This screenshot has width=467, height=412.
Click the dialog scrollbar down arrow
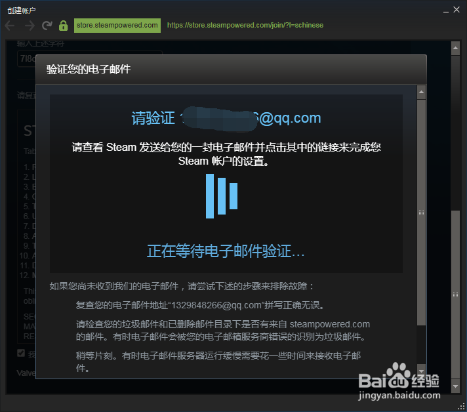click(421, 371)
